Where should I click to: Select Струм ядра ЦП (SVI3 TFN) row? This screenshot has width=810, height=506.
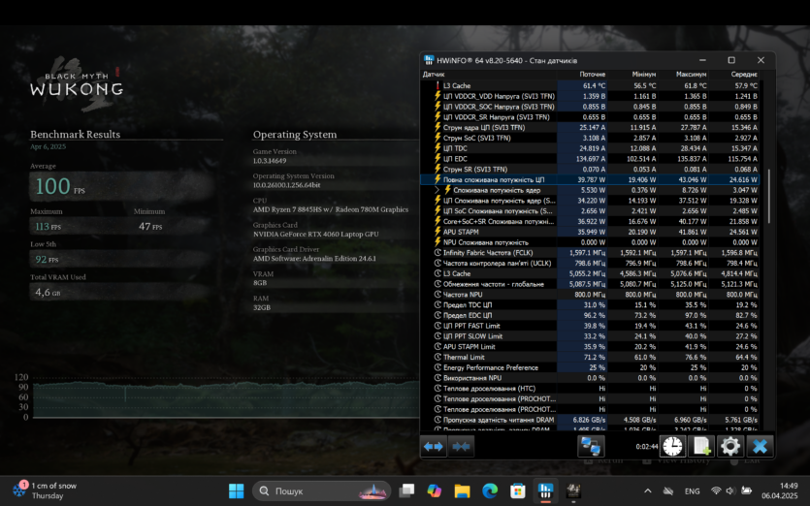(x=590, y=128)
